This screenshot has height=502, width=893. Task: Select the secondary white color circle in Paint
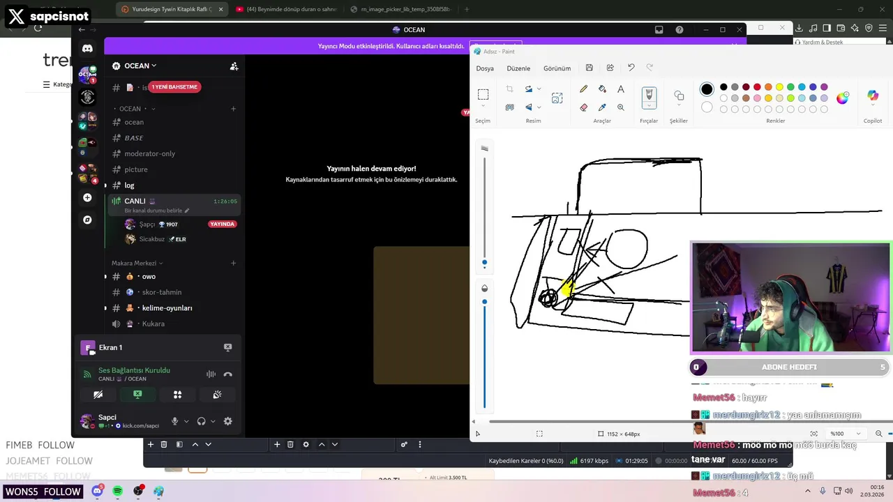click(707, 107)
